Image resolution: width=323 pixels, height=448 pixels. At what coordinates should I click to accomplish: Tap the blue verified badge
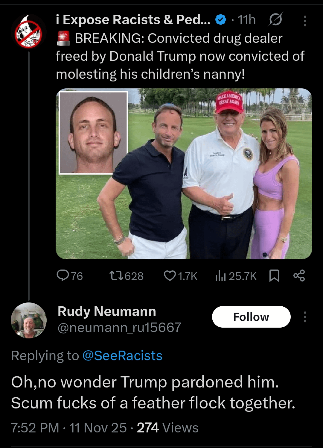tap(221, 20)
